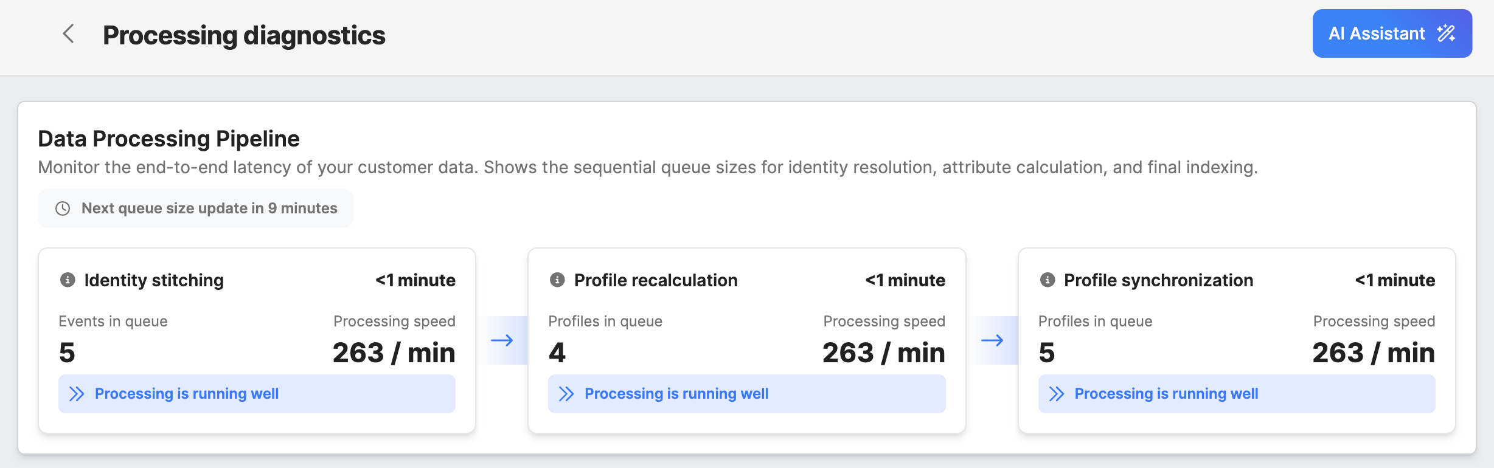Image resolution: width=1494 pixels, height=468 pixels.
Task: Click the double-chevron icon in Identity stitching status
Action: (77, 394)
